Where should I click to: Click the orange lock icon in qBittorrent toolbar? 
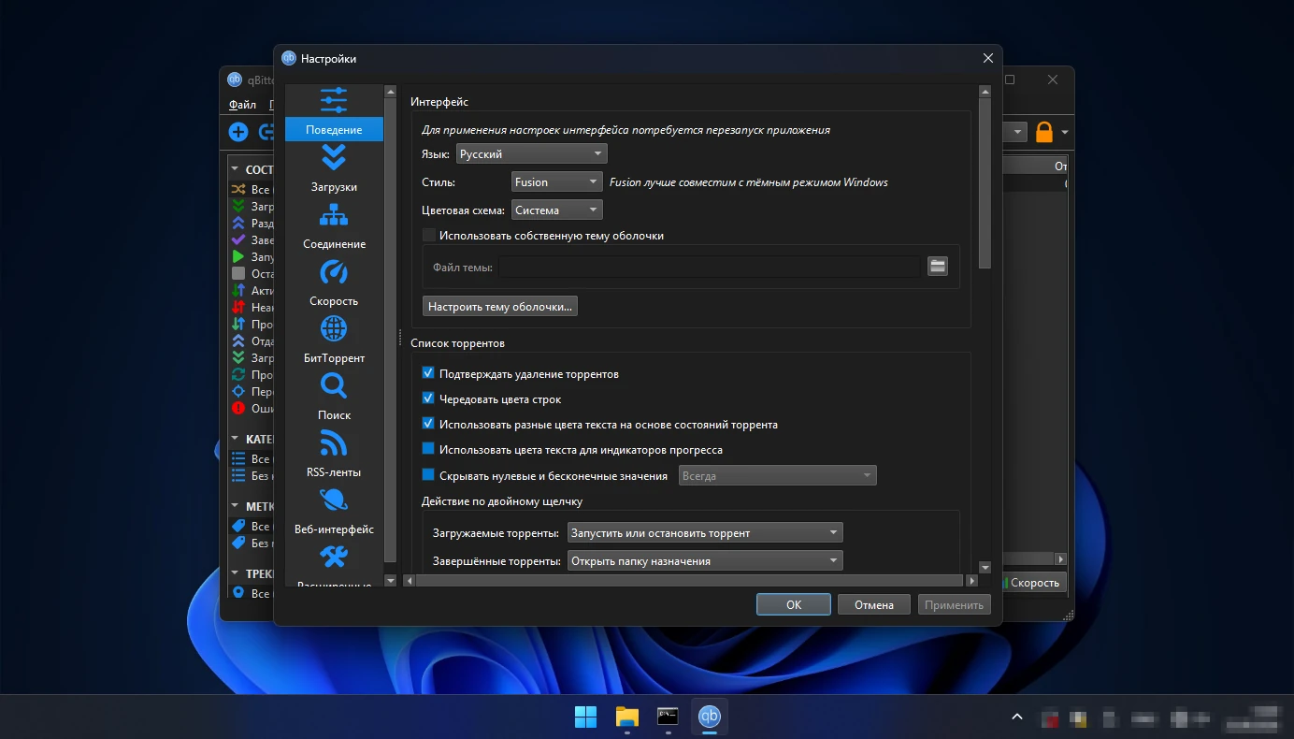1043,132
